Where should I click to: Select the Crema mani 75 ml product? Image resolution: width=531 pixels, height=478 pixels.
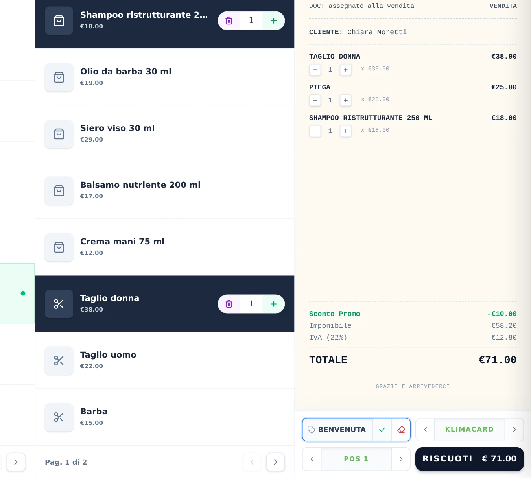point(165,247)
